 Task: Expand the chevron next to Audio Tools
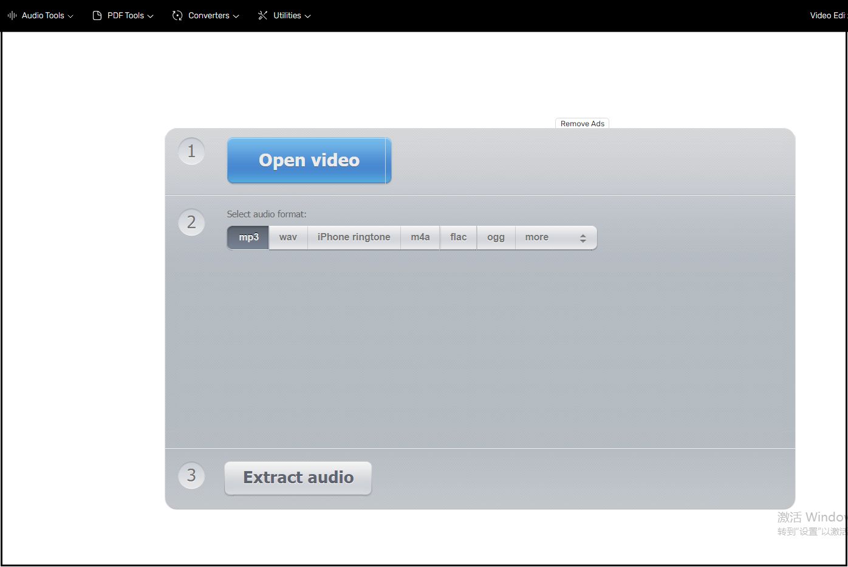(70, 16)
